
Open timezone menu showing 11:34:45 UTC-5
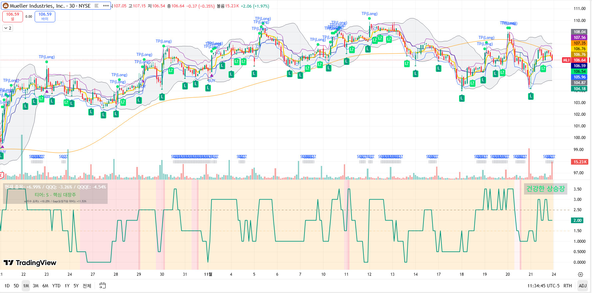(543, 286)
